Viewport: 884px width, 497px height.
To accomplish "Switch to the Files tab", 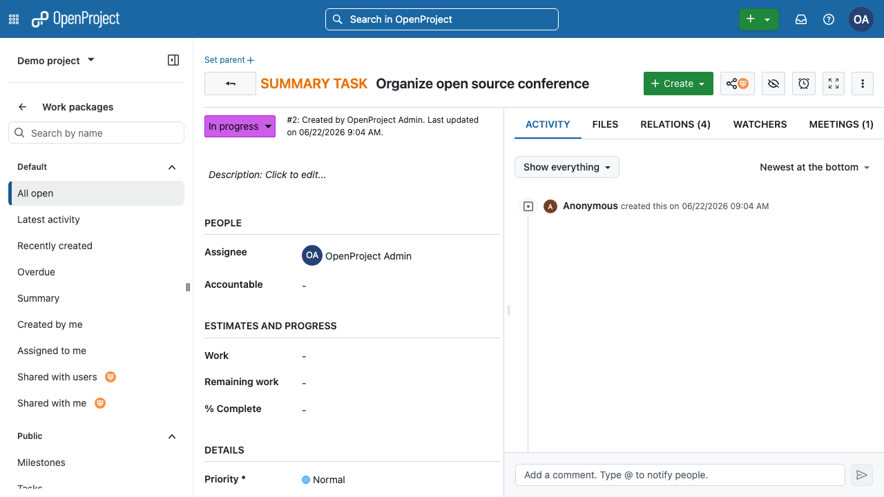I will pos(605,124).
